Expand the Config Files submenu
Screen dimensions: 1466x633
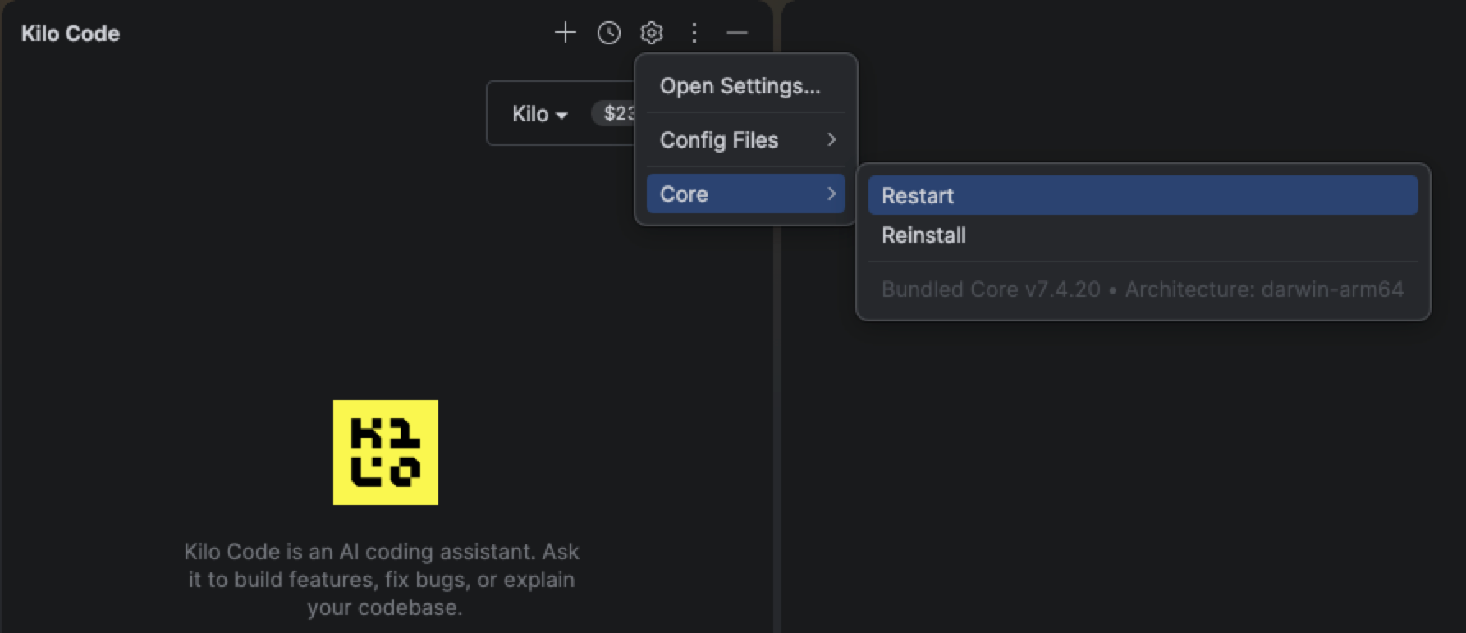(x=745, y=140)
